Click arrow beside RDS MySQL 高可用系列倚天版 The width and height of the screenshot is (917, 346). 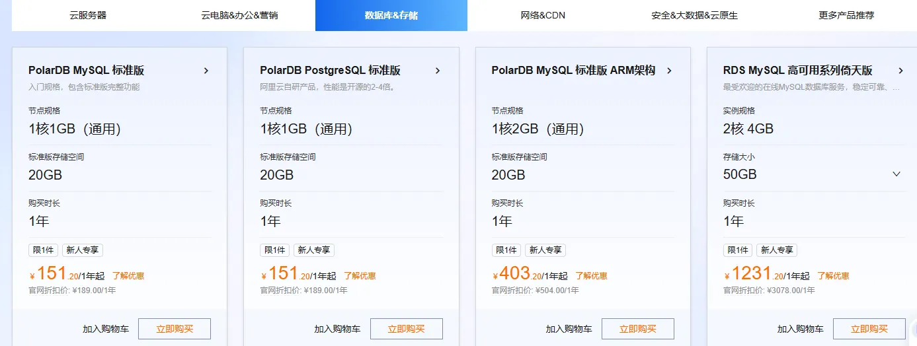[x=900, y=71]
